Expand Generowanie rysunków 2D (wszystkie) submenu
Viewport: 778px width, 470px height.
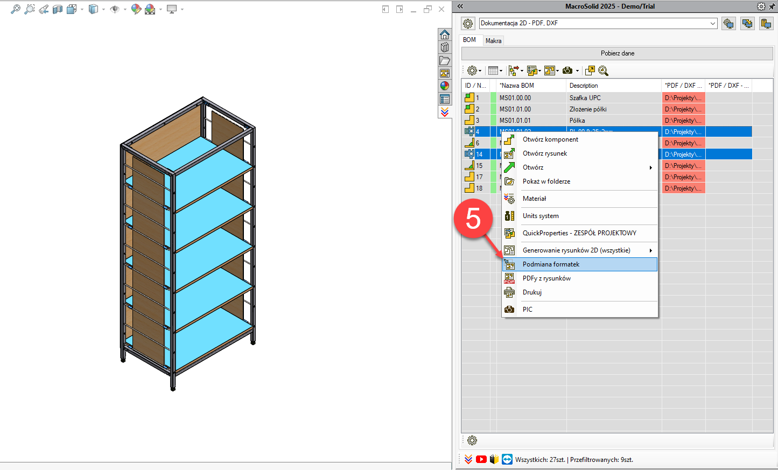pyautogui.click(x=580, y=250)
